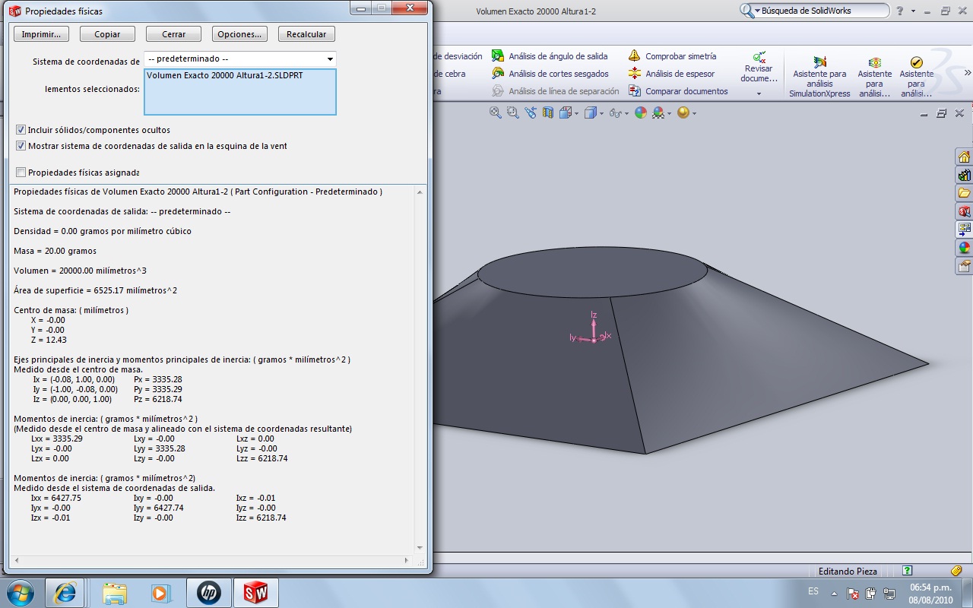Click the Help question mark icon
973x608 pixels.
[901, 11]
